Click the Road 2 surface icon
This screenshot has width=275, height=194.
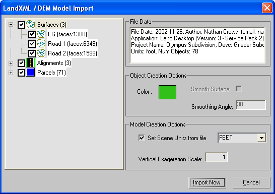(41, 53)
